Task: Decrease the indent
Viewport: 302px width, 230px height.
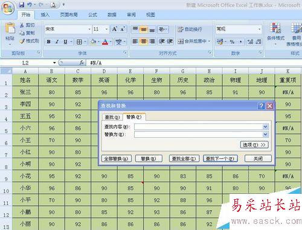Action: point(162,42)
